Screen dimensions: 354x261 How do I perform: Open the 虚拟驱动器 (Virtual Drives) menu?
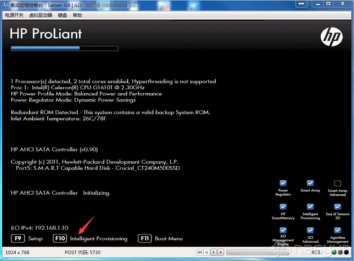pyautogui.click(x=41, y=15)
